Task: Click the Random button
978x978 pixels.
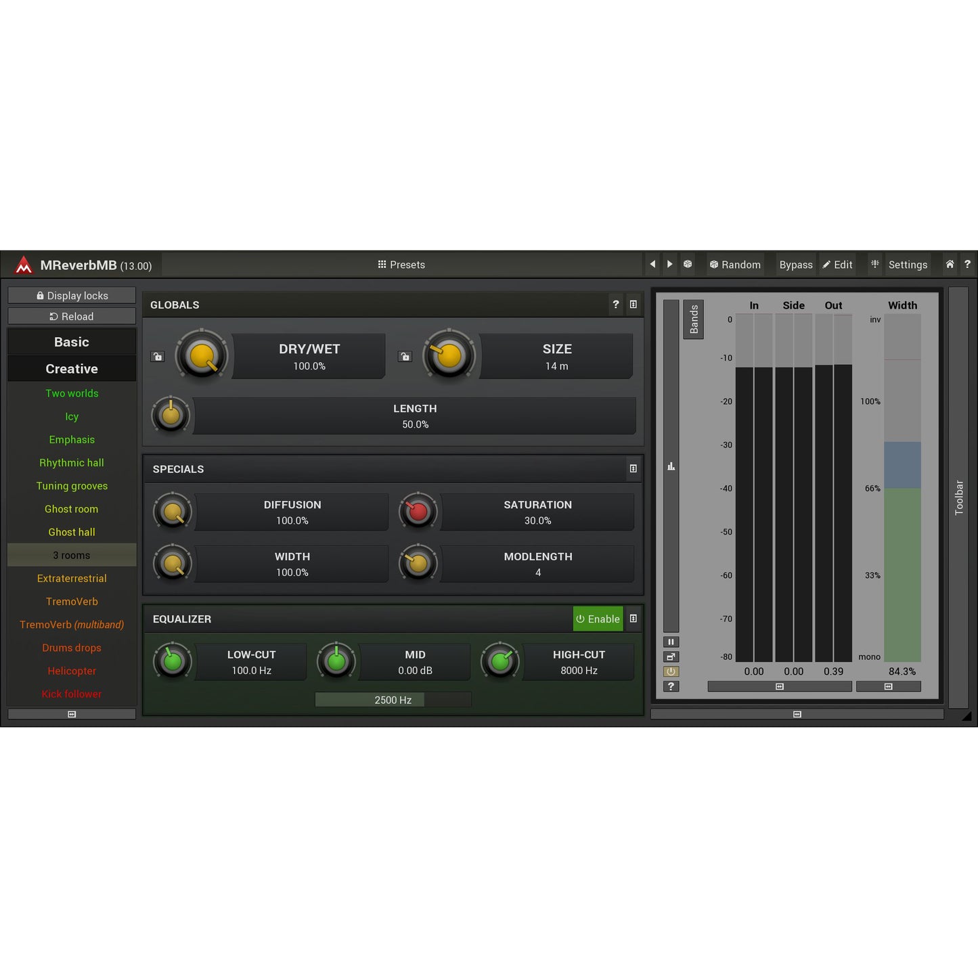Action: coord(735,265)
